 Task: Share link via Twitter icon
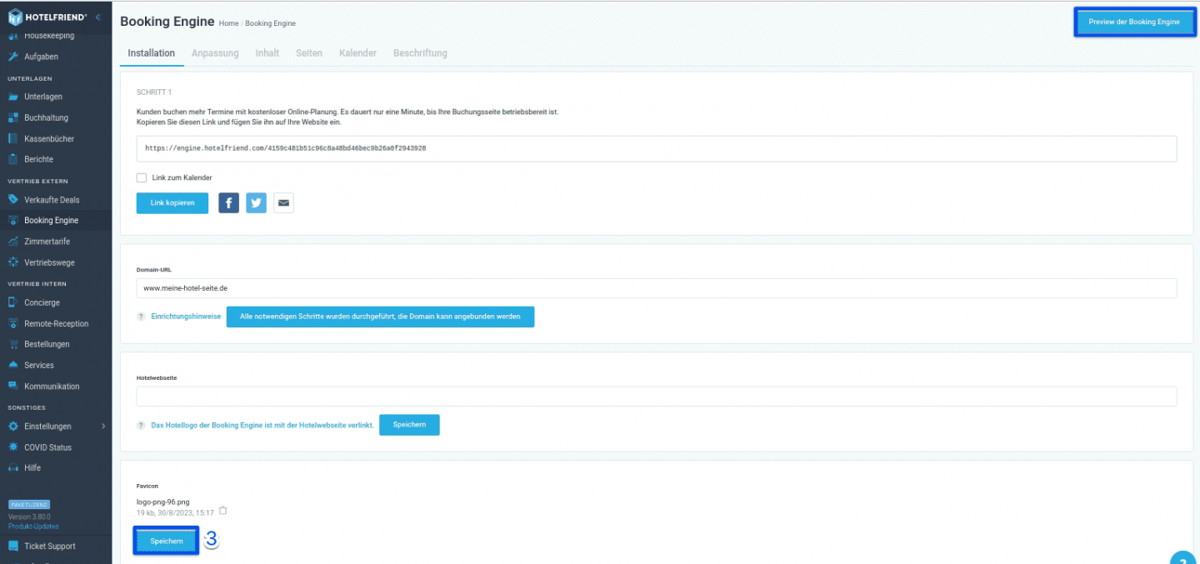pyautogui.click(x=256, y=202)
